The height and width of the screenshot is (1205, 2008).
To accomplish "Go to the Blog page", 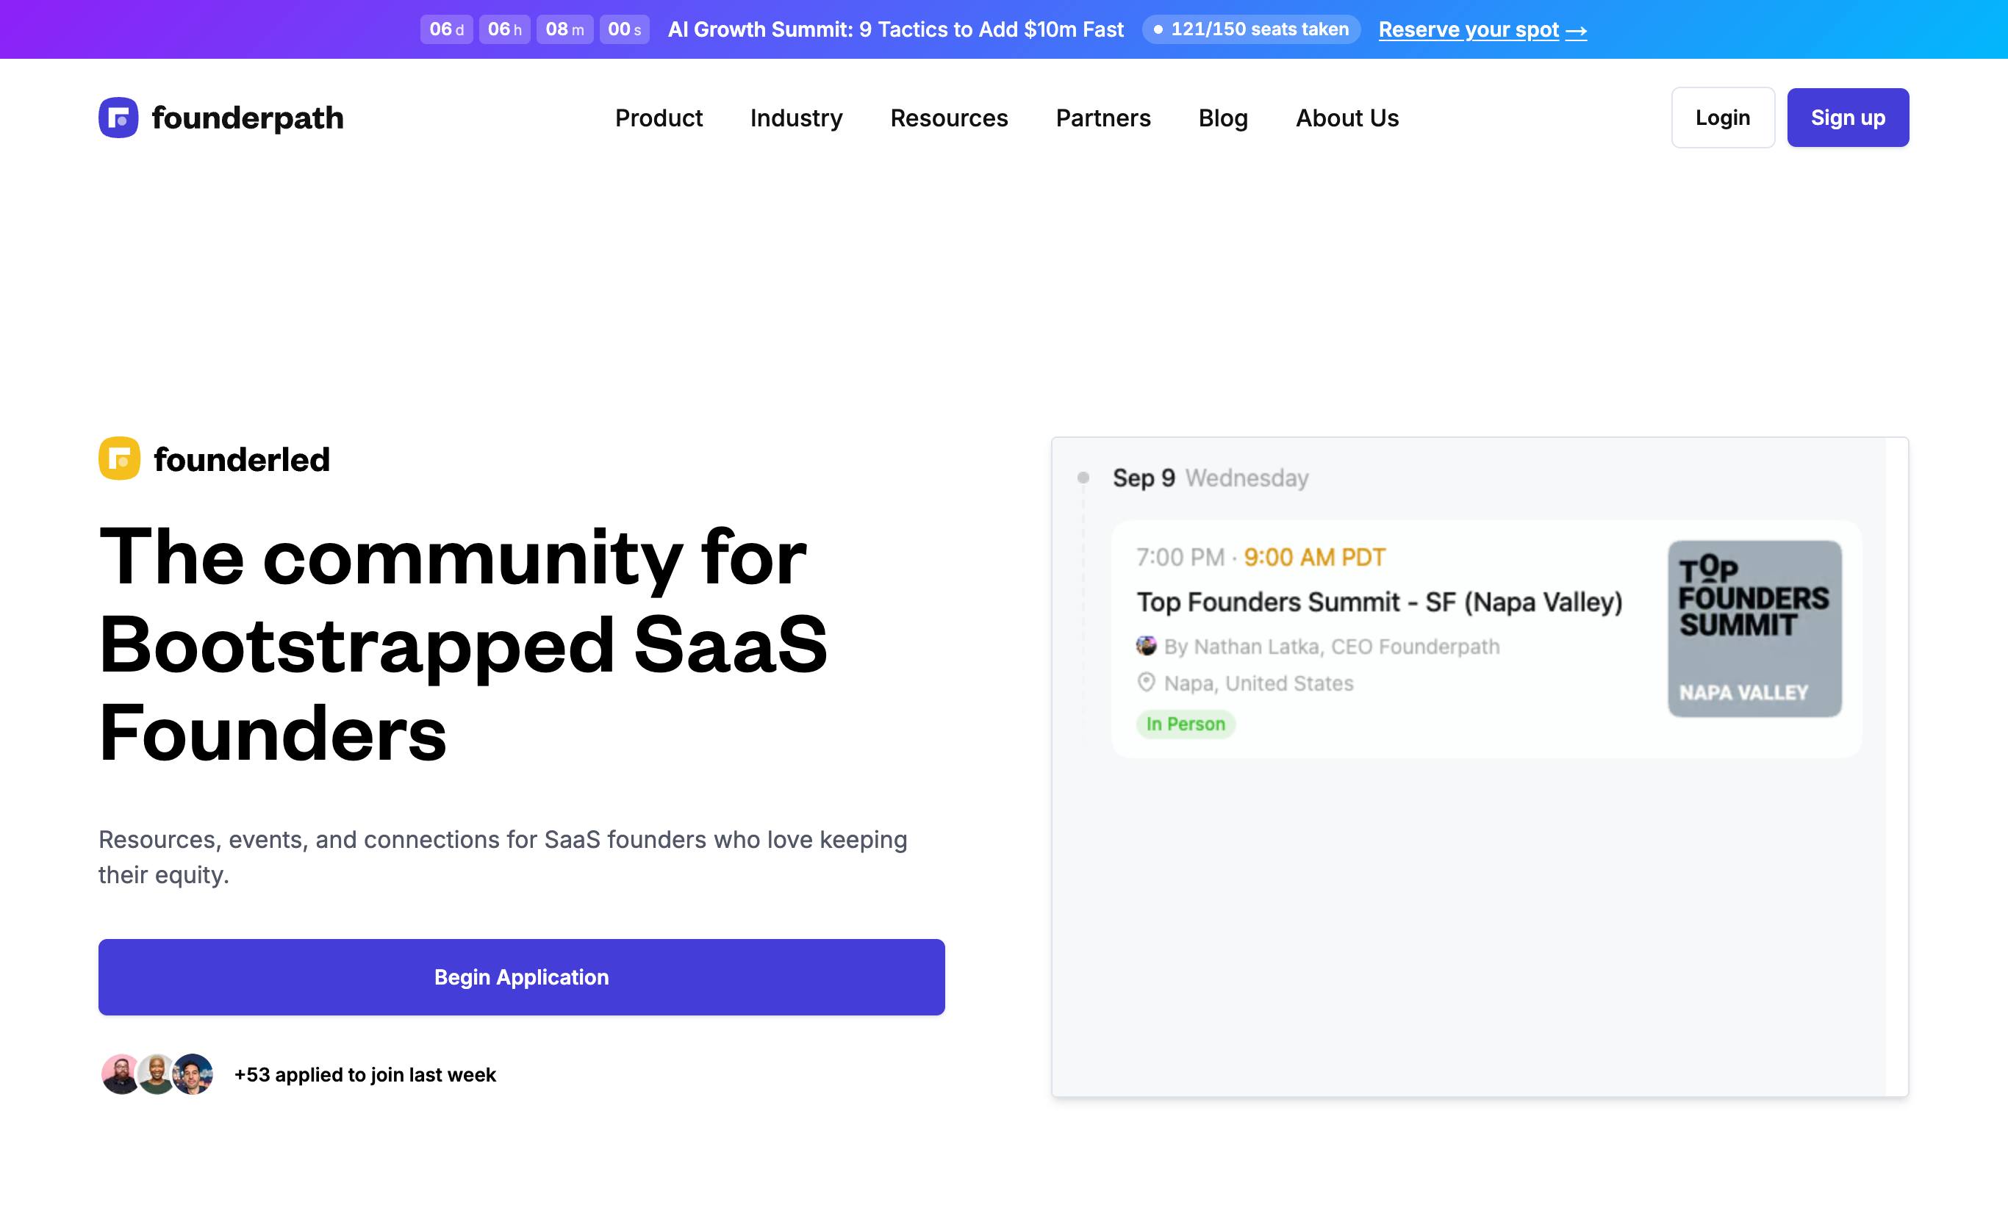I will pyautogui.click(x=1222, y=118).
